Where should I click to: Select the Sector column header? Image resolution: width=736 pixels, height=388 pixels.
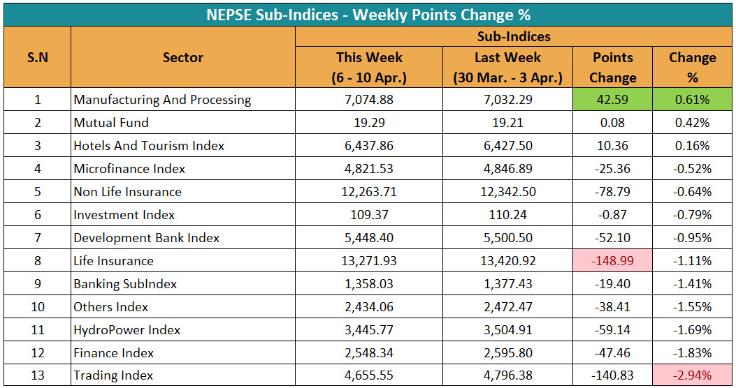coord(183,58)
